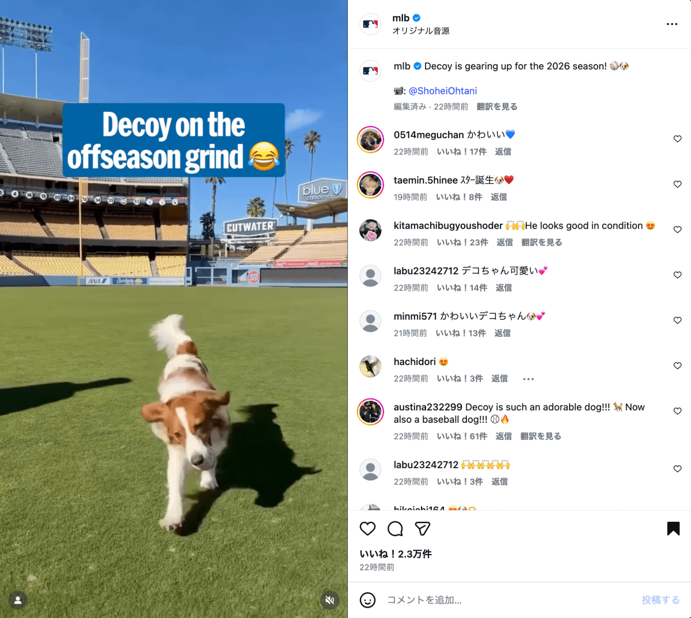Like the post with the heart icon

pos(367,529)
